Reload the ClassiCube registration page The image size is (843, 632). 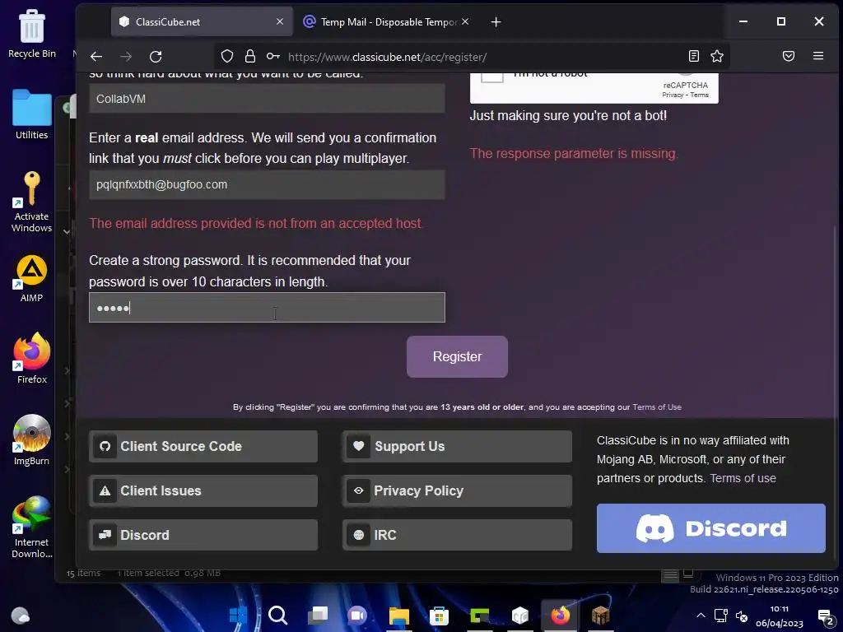click(x=156, y=57)
